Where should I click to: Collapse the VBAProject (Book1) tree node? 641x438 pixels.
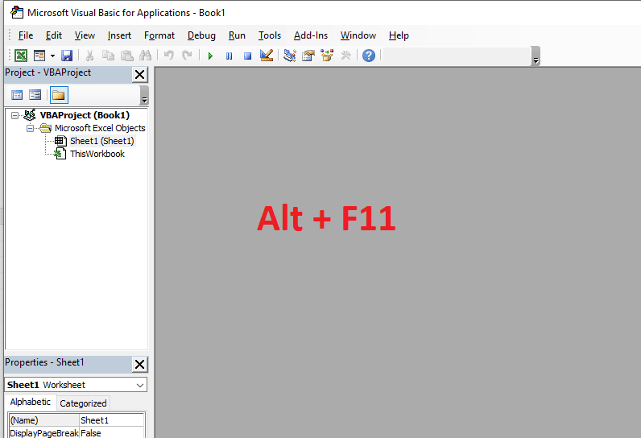14,116
